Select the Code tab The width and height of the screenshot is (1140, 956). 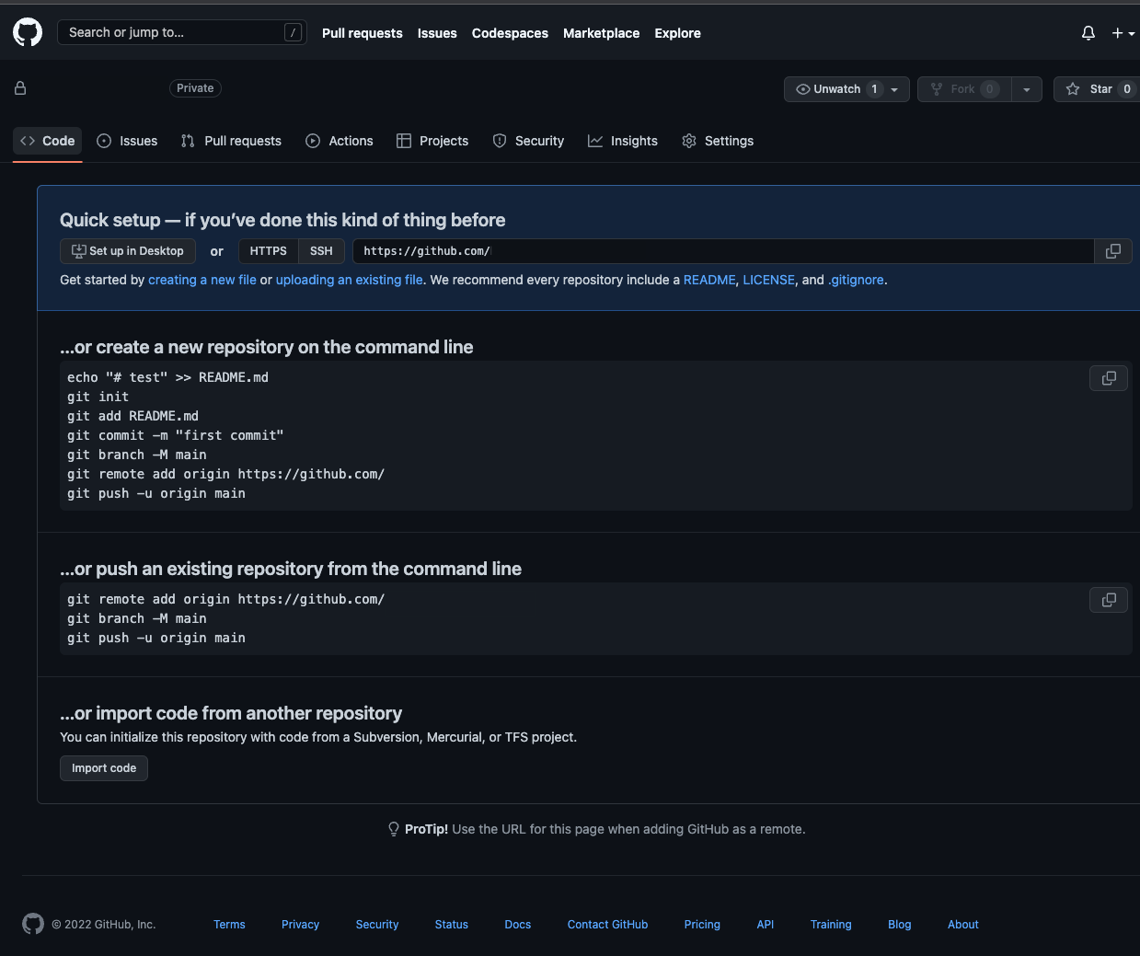48,141
